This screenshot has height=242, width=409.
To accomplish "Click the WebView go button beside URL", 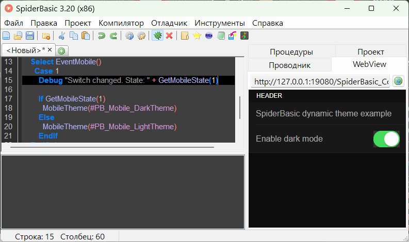I will 398,81.
